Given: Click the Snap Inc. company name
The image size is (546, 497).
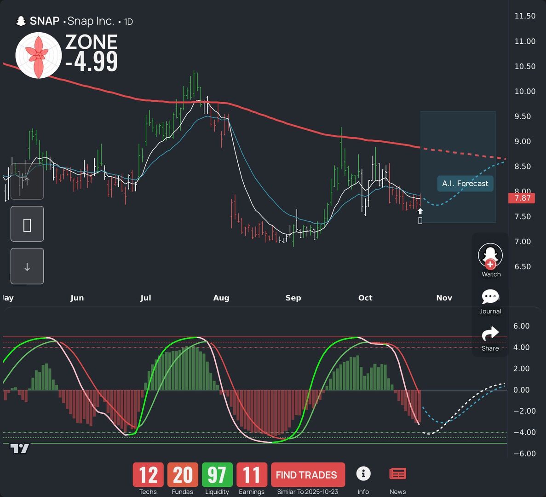Looking at the screenshot, I should tap(91, 21).
